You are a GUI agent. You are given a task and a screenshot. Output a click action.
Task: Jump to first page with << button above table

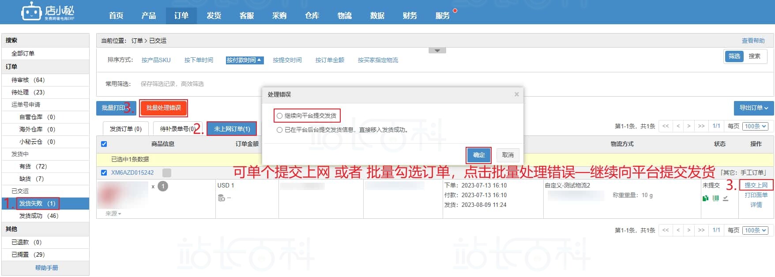coord(666,126)
